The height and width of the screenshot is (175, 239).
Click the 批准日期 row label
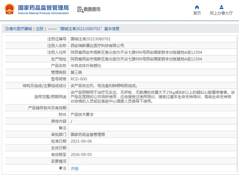59,141
